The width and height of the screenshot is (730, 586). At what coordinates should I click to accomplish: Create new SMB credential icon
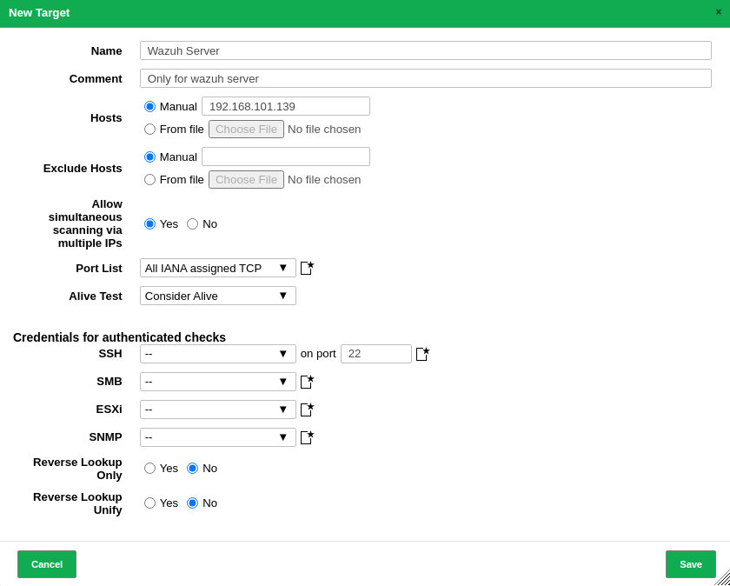tap(307, 382)
